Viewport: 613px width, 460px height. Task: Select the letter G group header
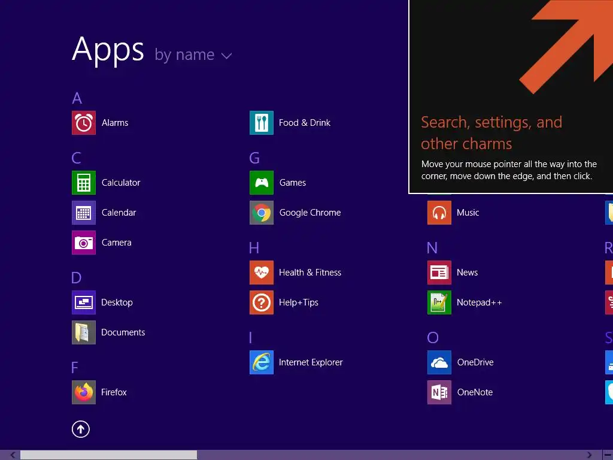(254, 158)
